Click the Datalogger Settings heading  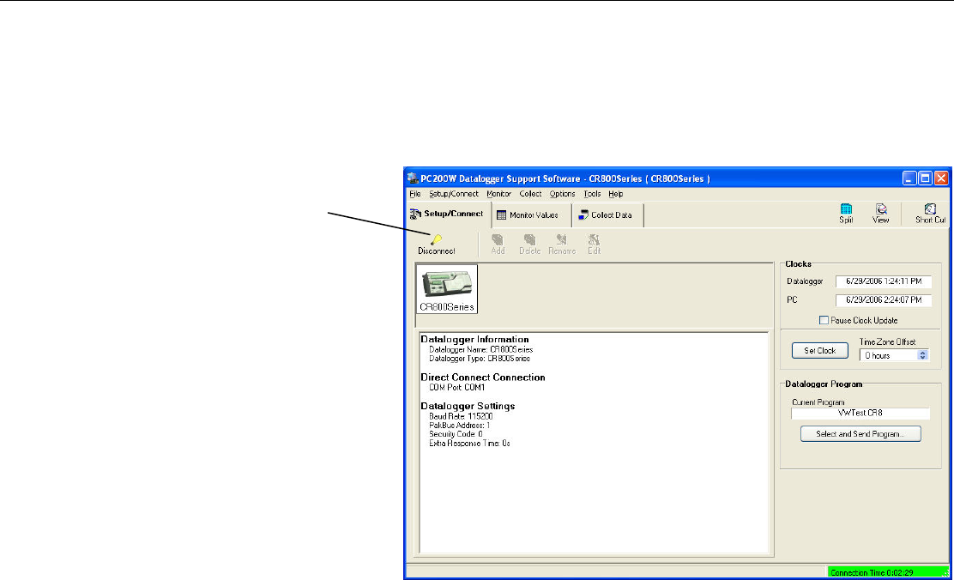468,406
